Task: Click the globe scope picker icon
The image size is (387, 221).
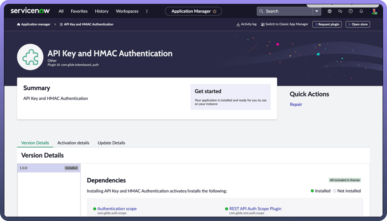Action: [330, 11]
